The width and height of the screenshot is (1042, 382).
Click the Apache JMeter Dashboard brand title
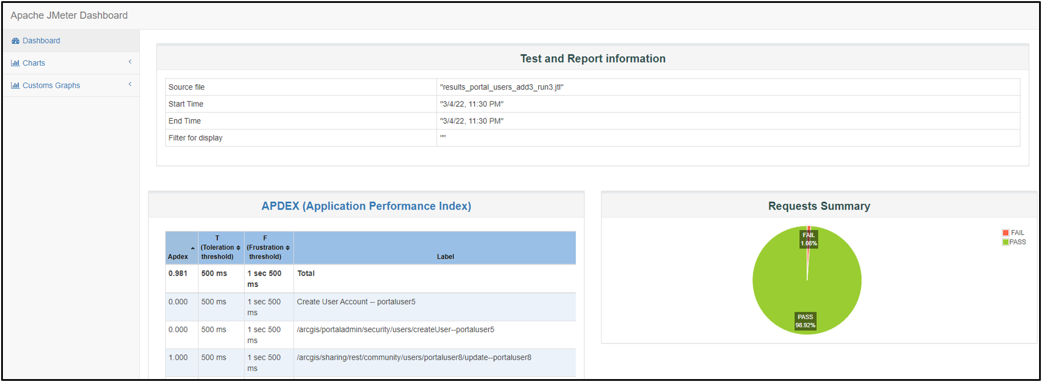69,15
